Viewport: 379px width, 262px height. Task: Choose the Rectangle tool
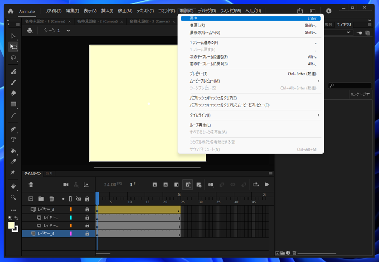(x=13, y=104)
